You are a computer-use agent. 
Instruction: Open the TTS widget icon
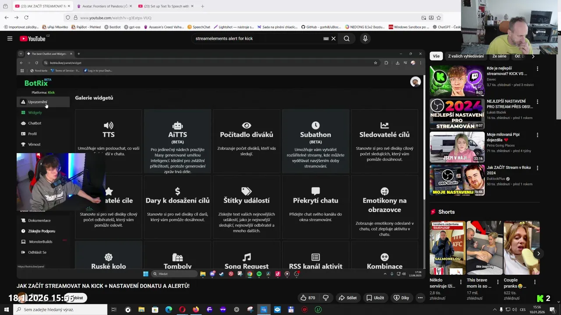click(x=108, y=126)
